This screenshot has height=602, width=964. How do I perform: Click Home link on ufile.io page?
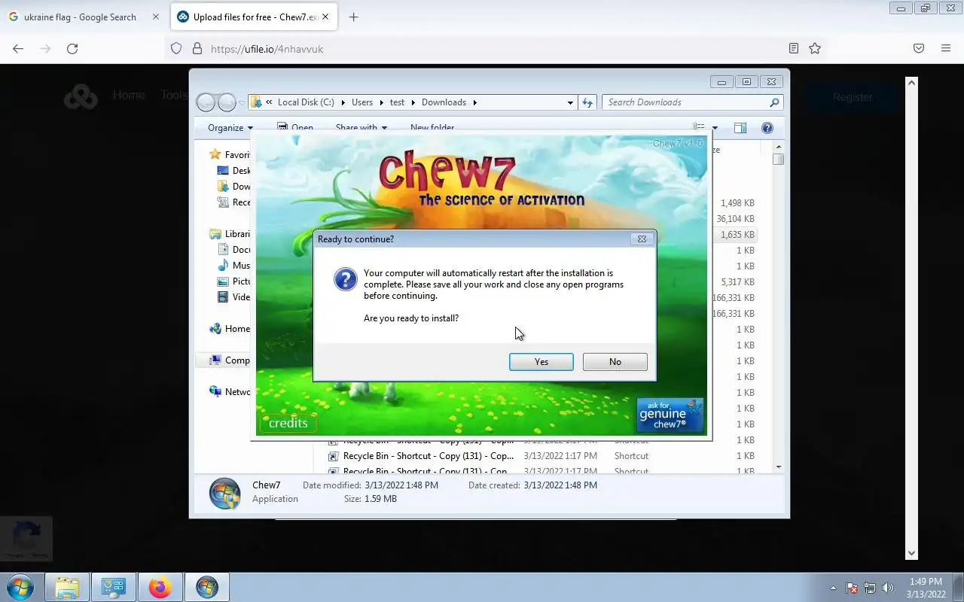129,95
